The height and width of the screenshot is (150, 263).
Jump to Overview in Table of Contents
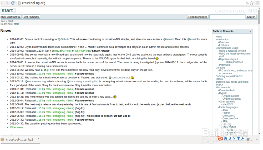pos(224,42)
